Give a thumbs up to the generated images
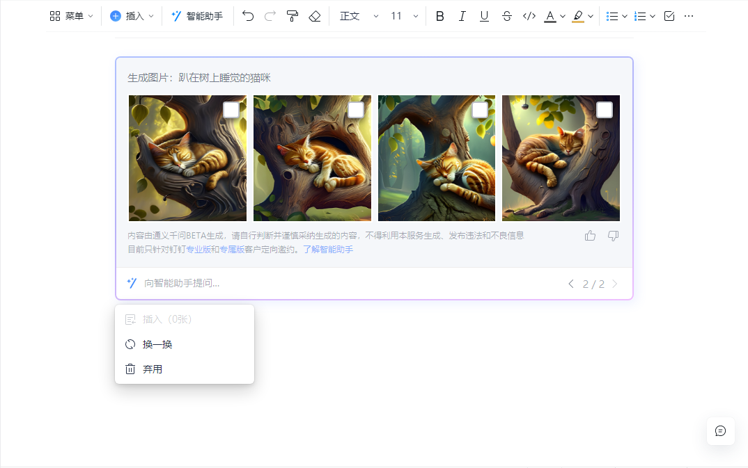Image resolution: width=748 pixels, height=468 pixels. tap(590, 236)
